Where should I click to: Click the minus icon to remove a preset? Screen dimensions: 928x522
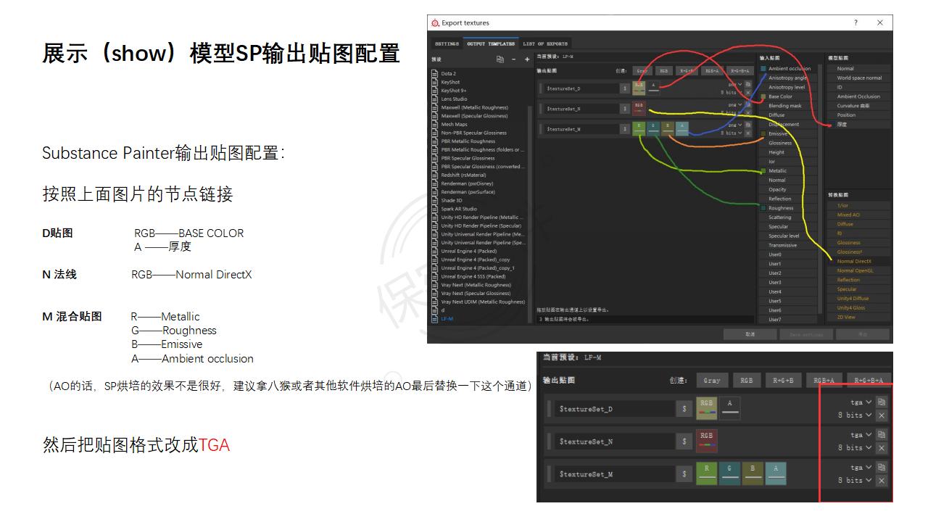coord(514,59)
